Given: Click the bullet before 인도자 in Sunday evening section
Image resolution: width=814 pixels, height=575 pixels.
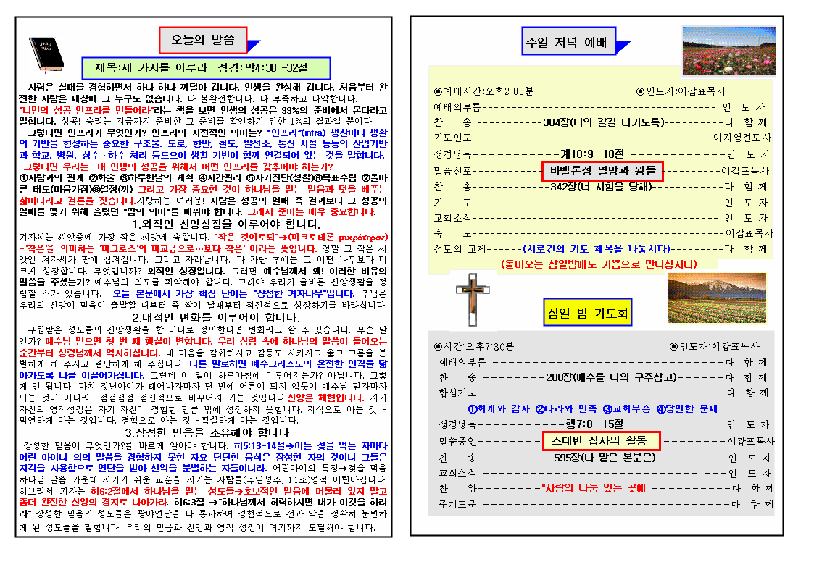Looking at the screenshot, I should point(640,91).
